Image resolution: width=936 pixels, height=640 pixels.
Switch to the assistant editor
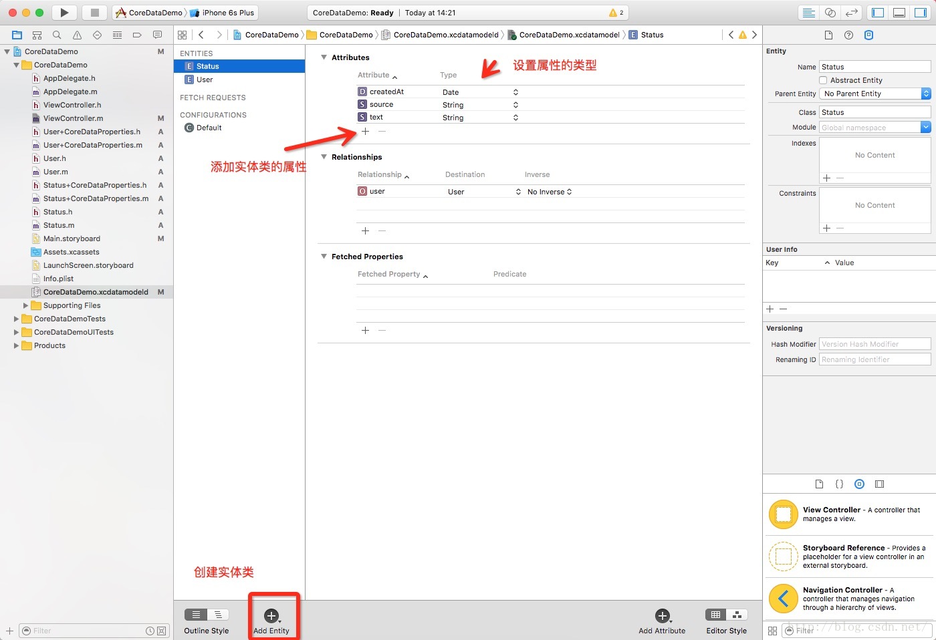[x=830, y=13]
